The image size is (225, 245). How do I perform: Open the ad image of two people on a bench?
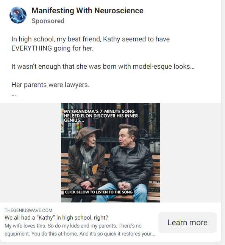[x=111, y=153]
